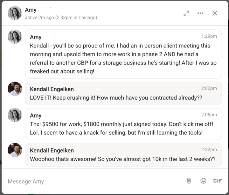Click Amy's profile picture in the chat header
Screen dimensions: 229x195
tap(15, 13)
